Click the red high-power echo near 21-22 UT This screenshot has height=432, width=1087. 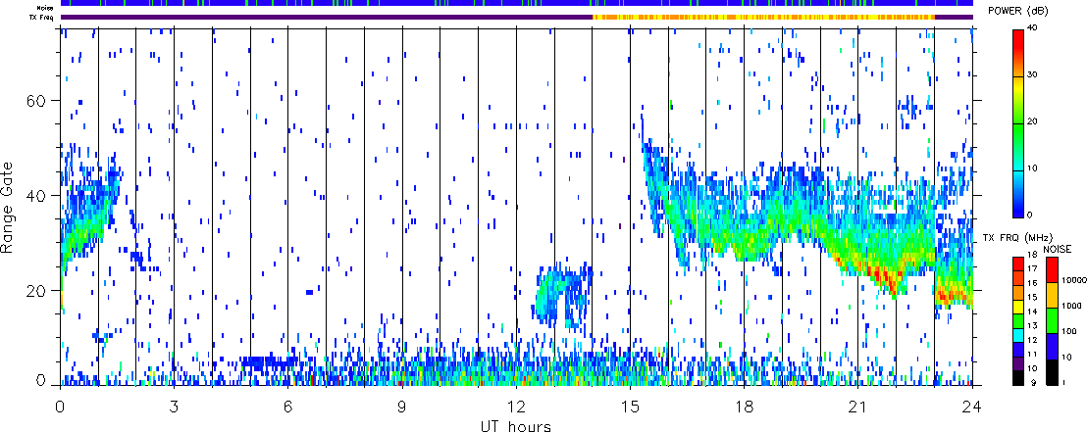click(884, 277)
